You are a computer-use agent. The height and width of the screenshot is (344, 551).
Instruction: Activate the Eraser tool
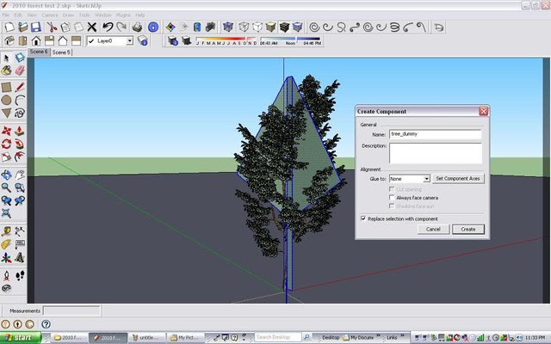pos(20,71)
